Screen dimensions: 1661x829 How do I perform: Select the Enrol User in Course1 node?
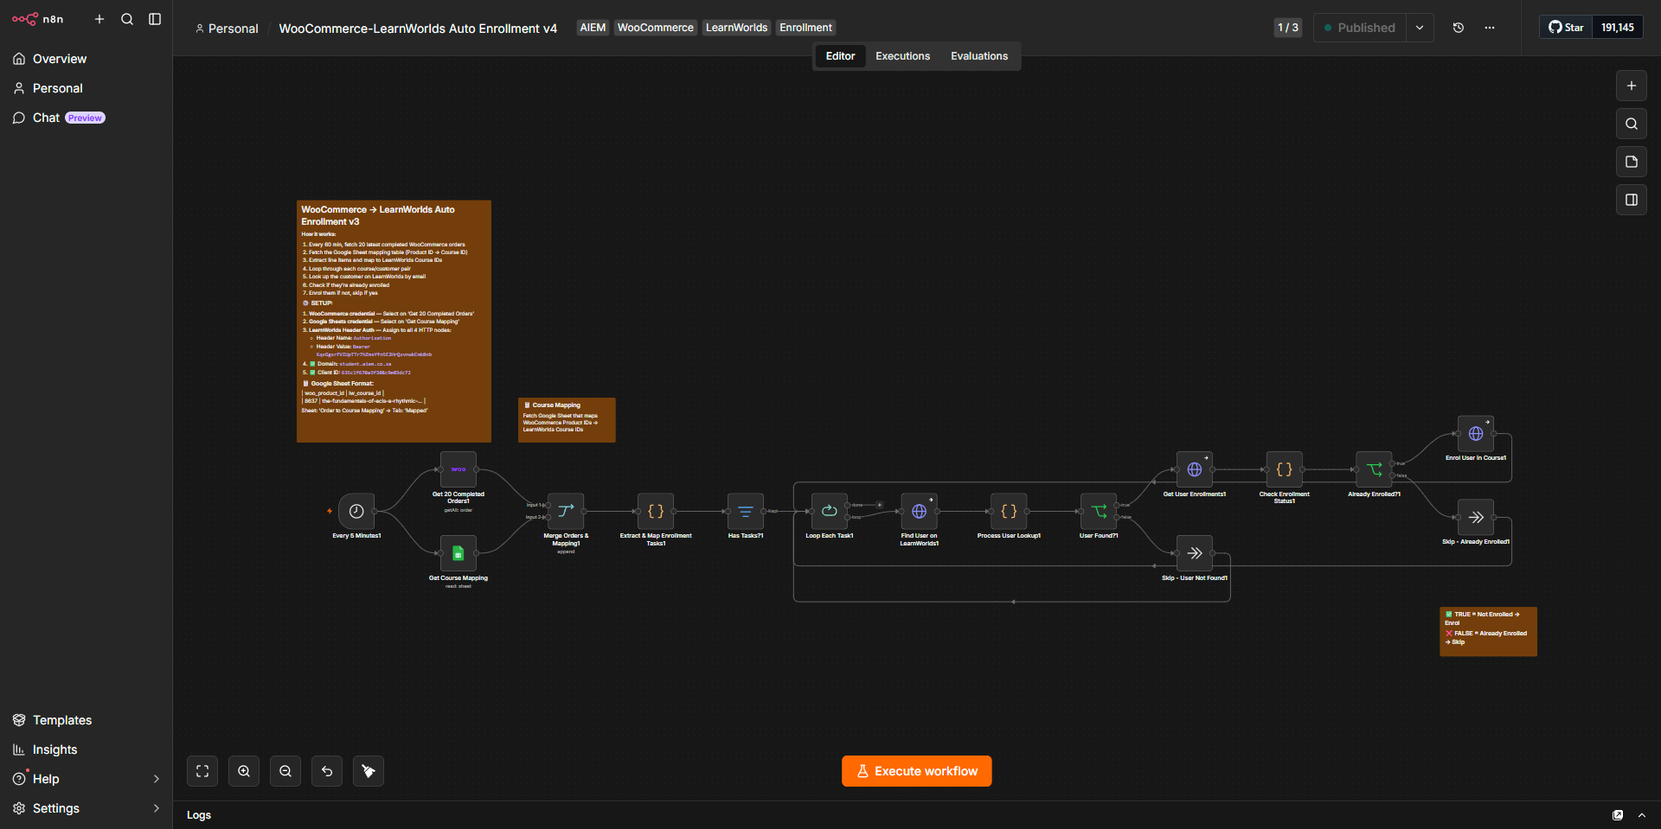pos(1476,434)
